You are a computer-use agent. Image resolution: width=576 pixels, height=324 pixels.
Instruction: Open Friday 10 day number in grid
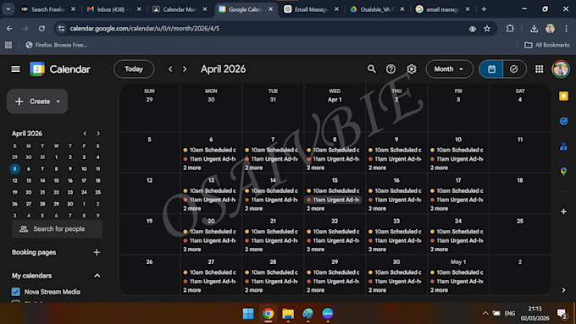pyautogui.click(x=458, y=140)
